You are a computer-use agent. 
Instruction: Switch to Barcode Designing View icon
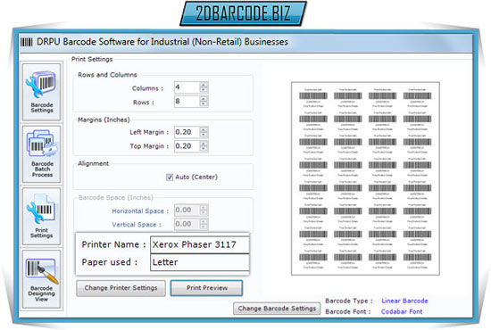pyautogui.click(x=41, y=278)
